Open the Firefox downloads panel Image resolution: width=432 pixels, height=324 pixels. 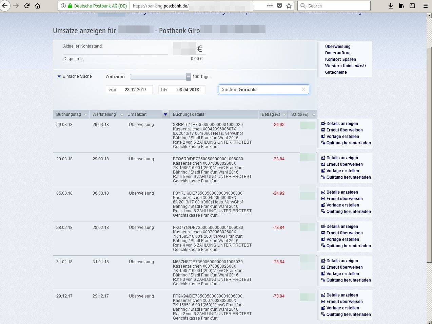(391, 6)
